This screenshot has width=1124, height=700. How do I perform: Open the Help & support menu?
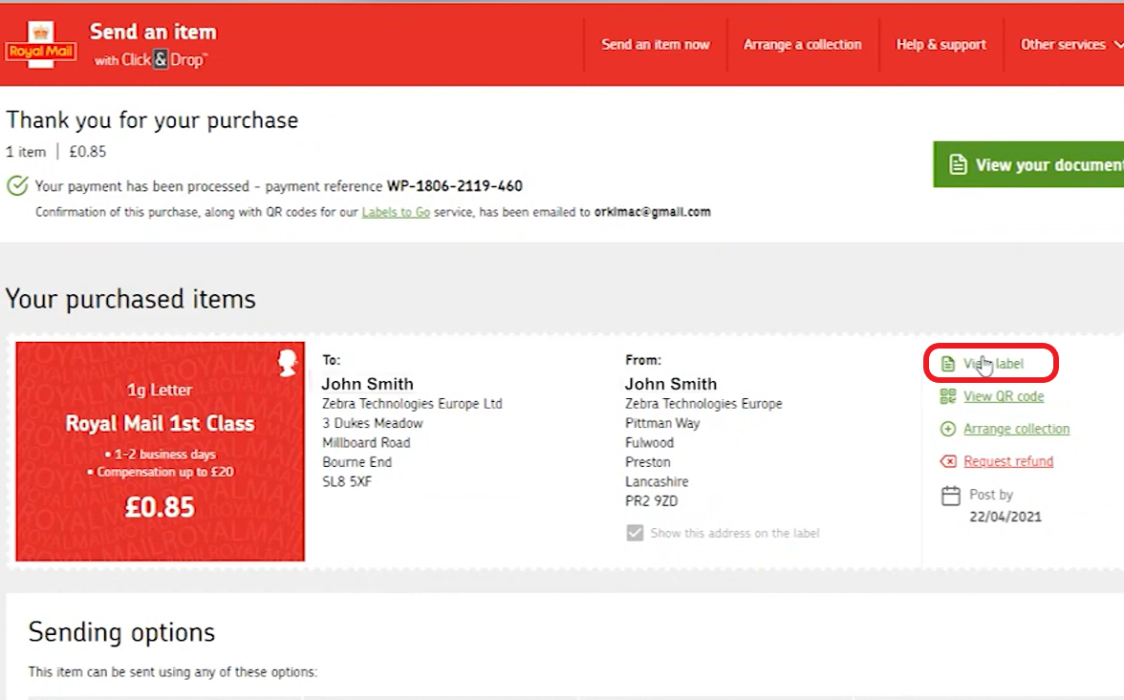click(x=940, y=44)
